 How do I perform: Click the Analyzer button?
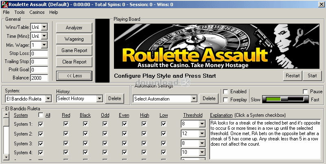coord(74,28)
